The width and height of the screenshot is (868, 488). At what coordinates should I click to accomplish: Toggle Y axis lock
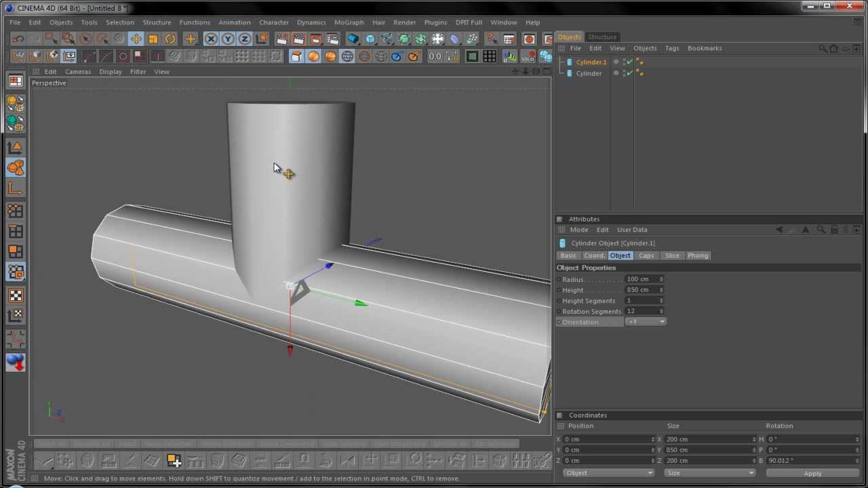pyautogui.click(x=228, y=39)
